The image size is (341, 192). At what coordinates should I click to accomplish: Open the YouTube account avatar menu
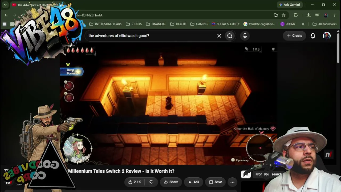point(327,36)
